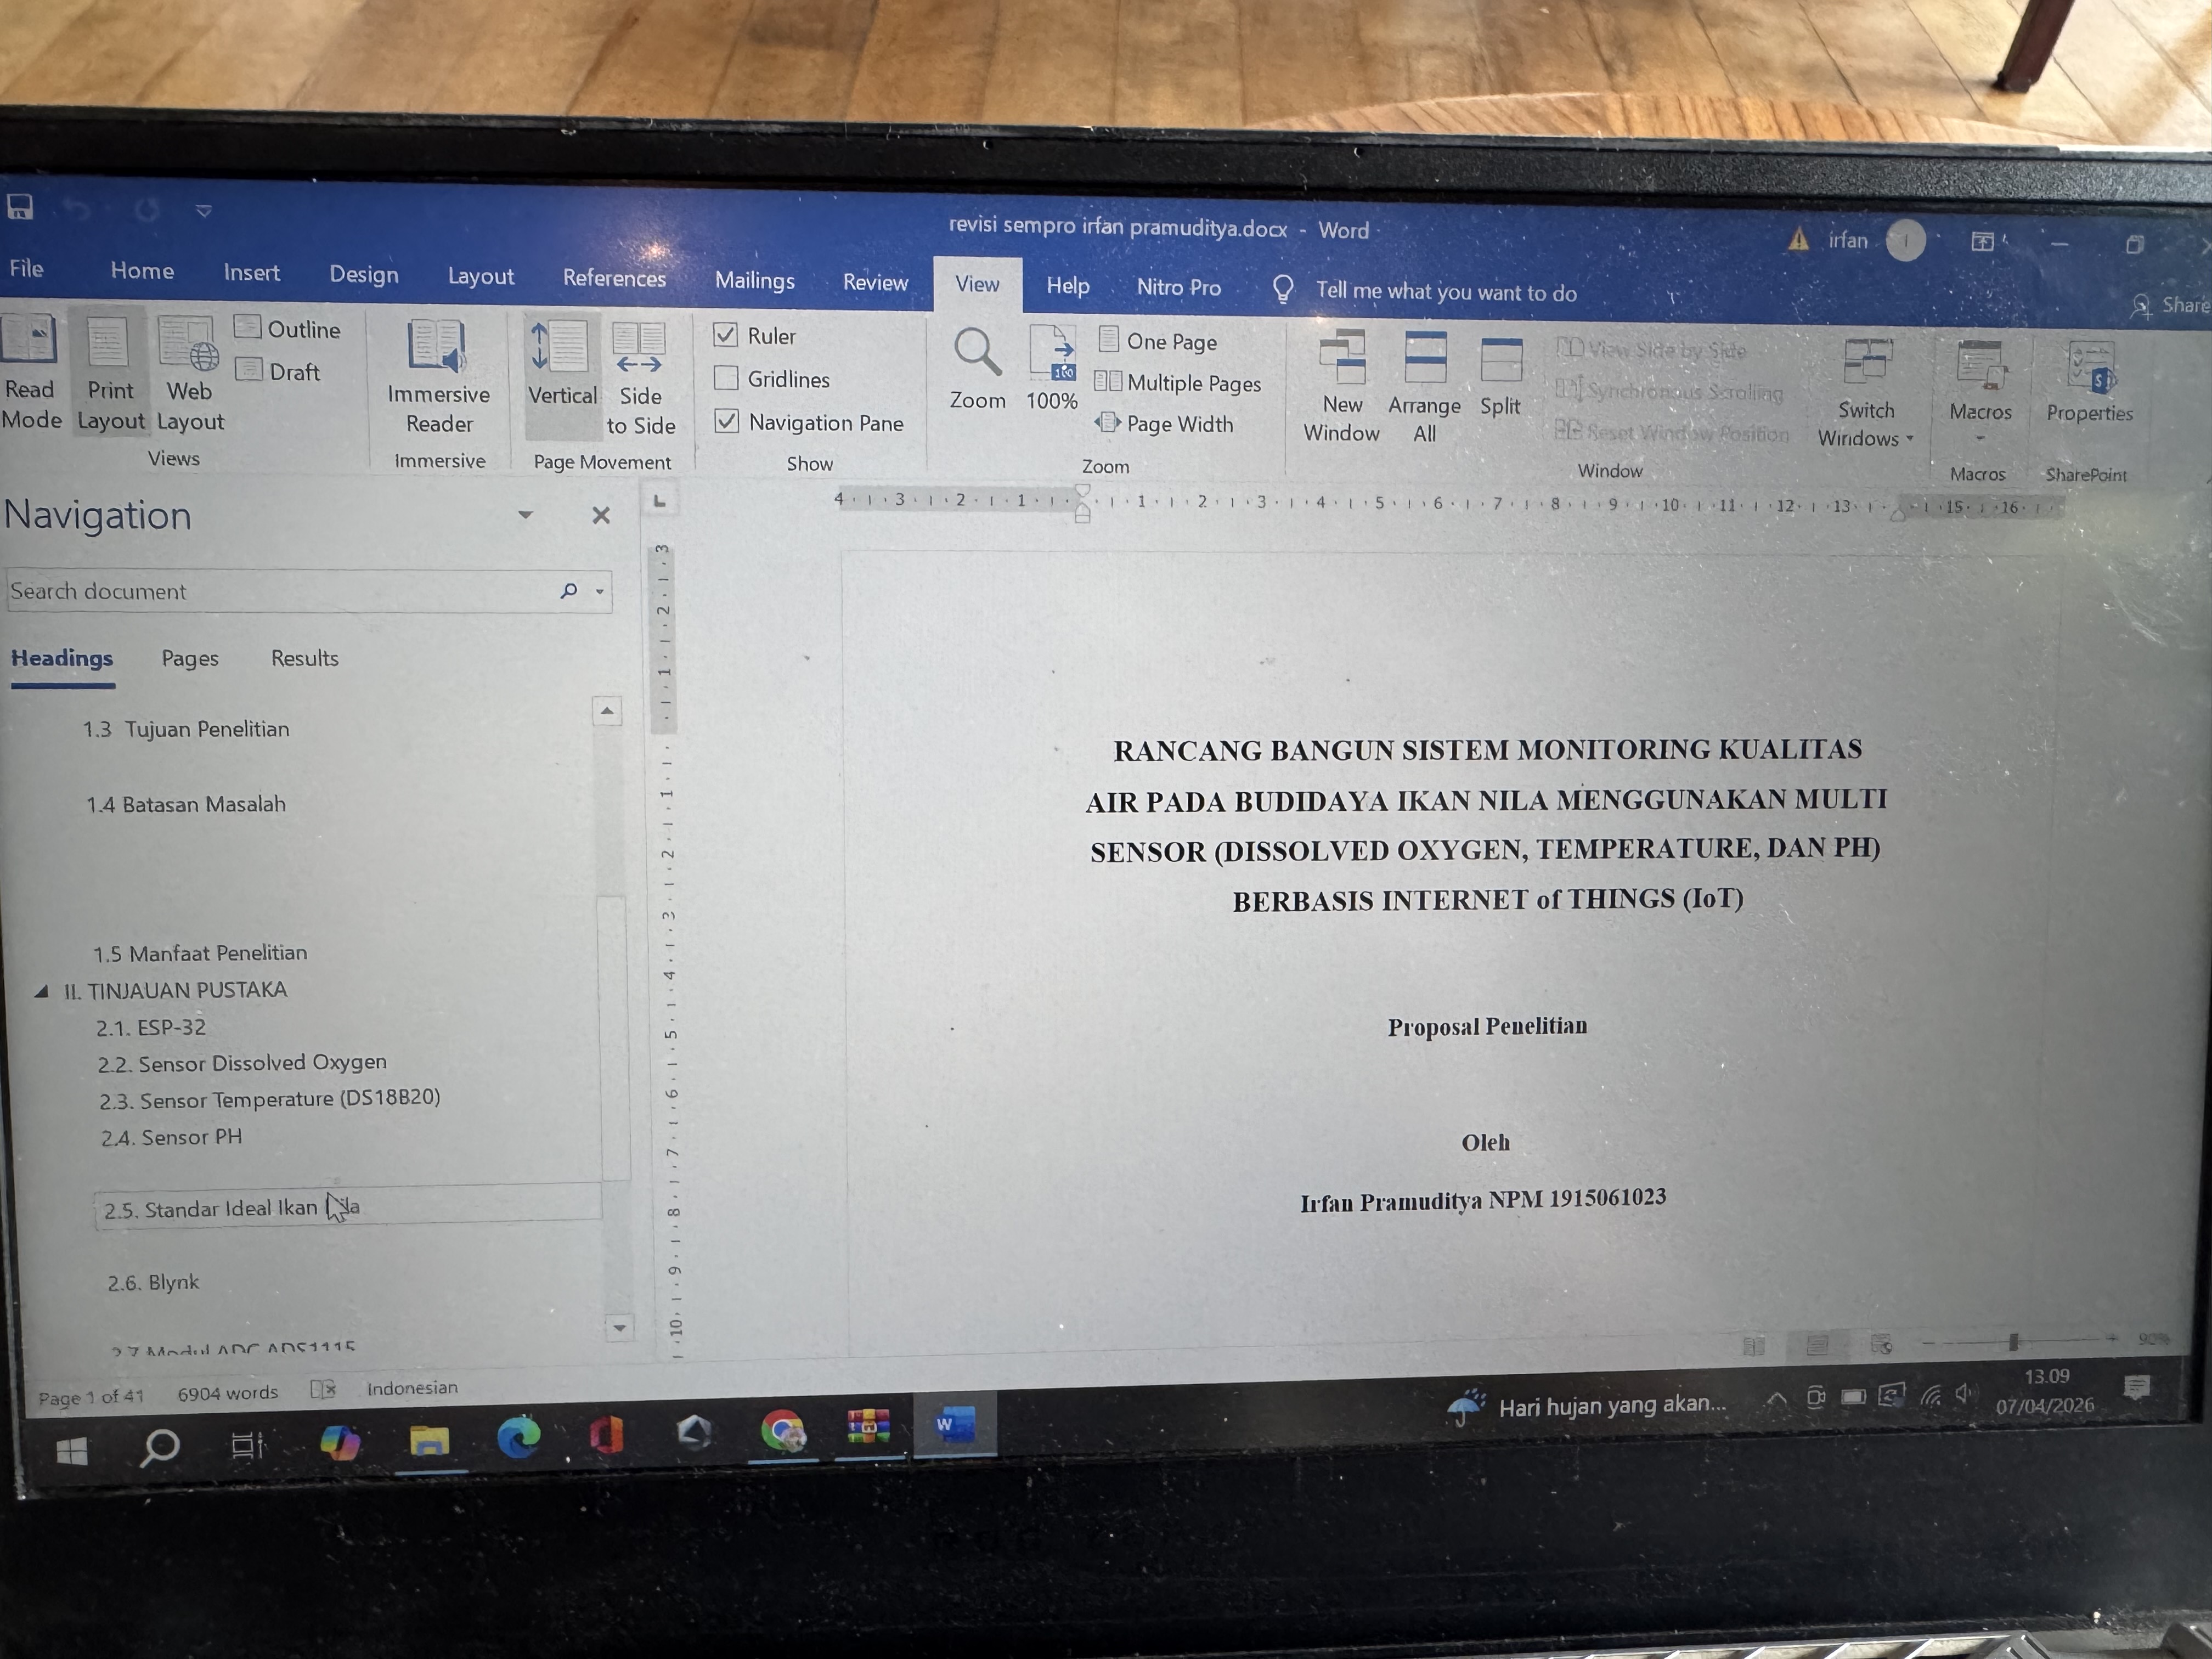Image resolution: width=2212 pixels, height=1659 pixels.
Task: Enable the Gridlines checkbox
Action: (x=726, y=378)
